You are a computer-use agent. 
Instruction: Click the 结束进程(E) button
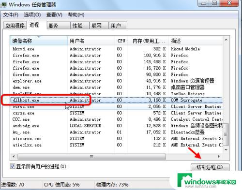pos(210,167)
